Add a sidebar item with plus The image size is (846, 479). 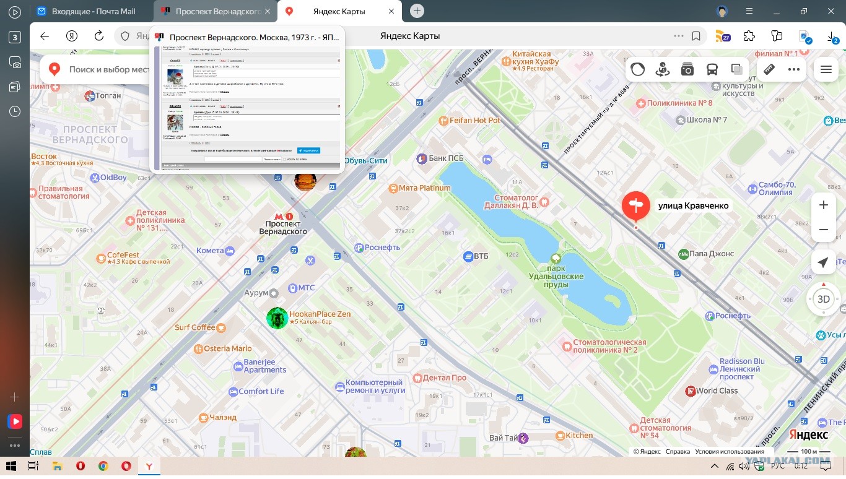click(x=15, y=397)
